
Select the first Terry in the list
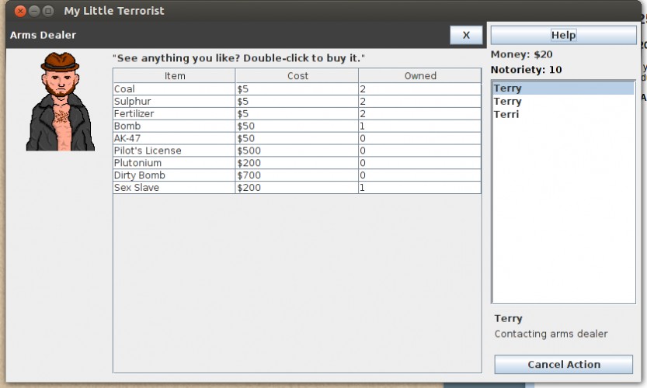click(x=563, y=88)
